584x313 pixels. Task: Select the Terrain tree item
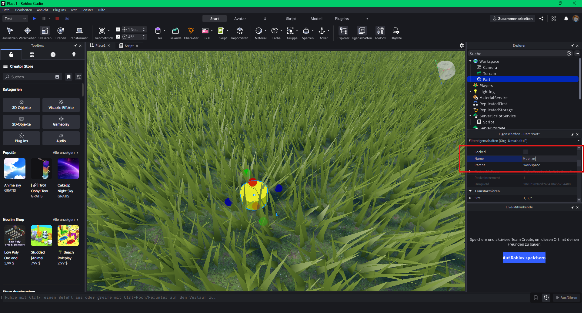(489, 73)
